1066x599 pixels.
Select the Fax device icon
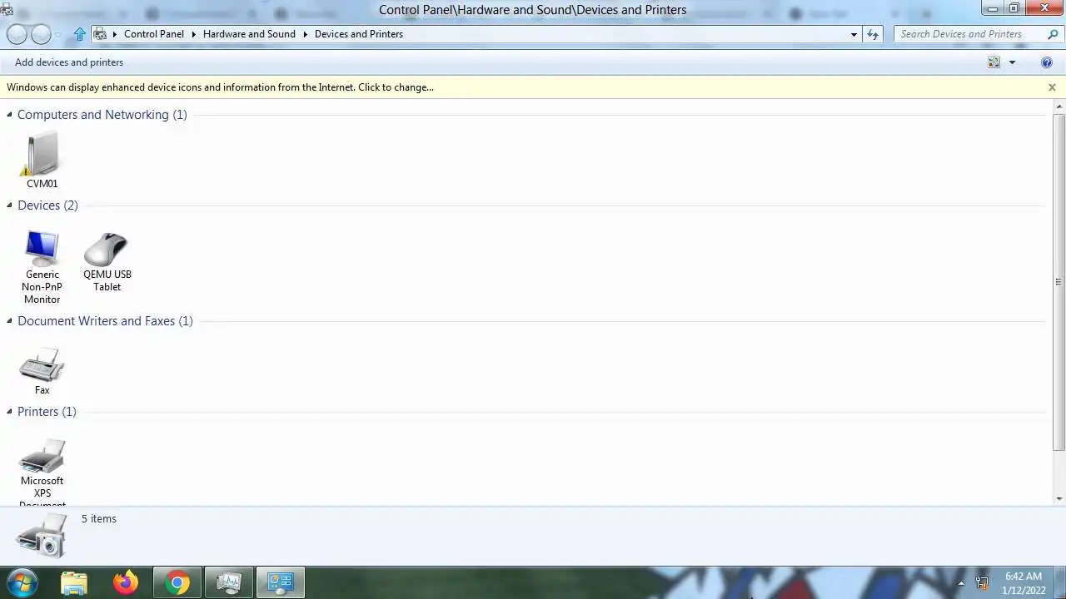coord(42,371)
